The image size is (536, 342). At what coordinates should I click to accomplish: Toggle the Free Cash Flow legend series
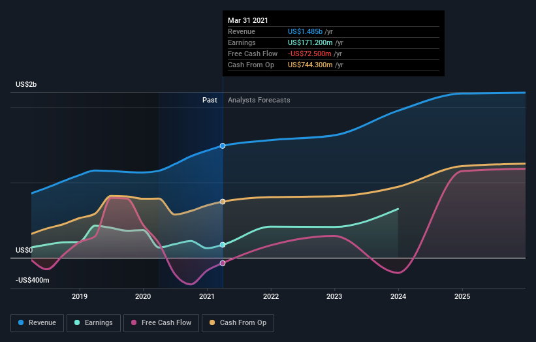pyautogui.click(x=161, y=323)
